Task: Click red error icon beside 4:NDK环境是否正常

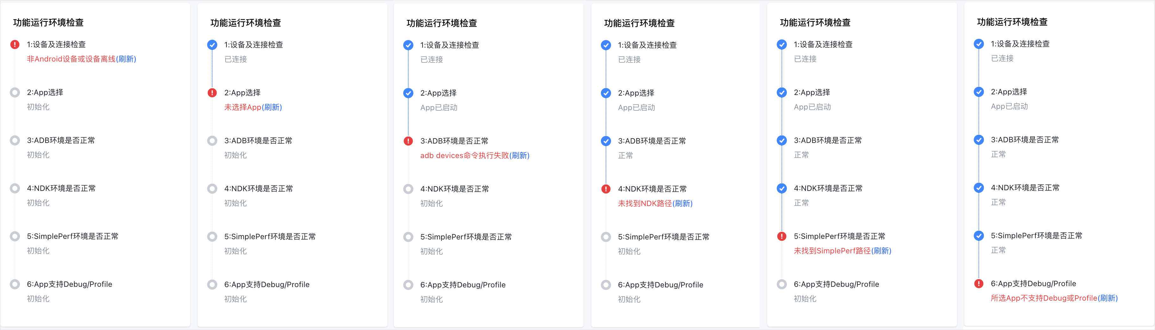Action: (x=606, y=189)
